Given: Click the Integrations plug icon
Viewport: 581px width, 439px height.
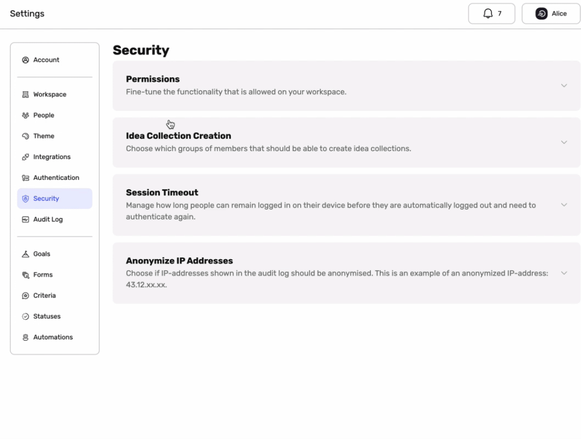Looking at the screenshot, I should (x=25, y=157).
